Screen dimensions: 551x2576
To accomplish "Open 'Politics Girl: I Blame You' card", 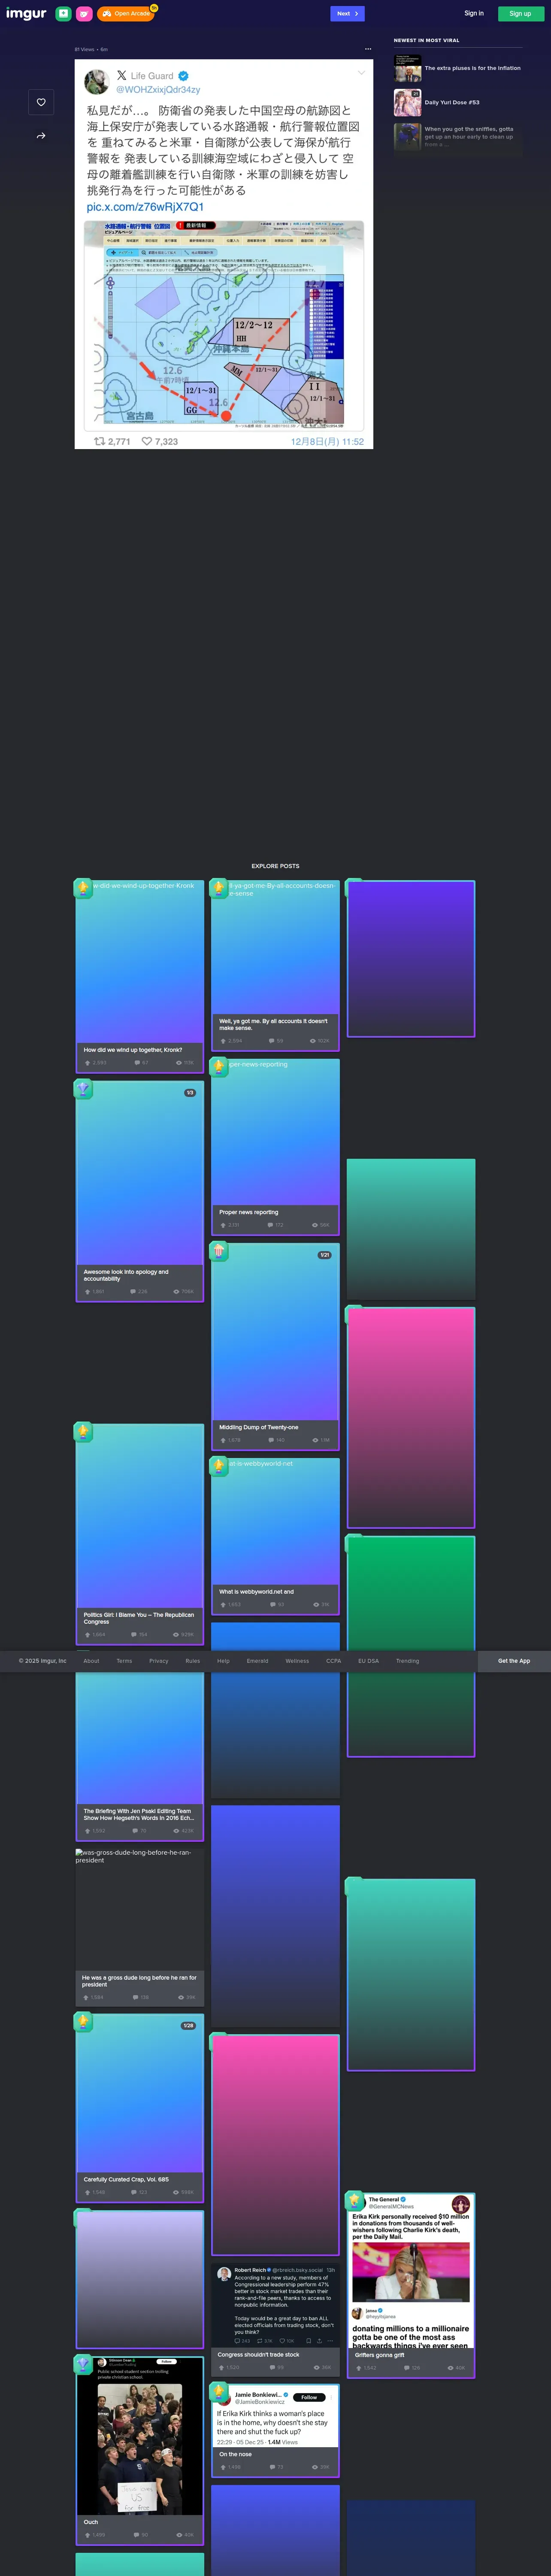I will tap(140, 1533).
